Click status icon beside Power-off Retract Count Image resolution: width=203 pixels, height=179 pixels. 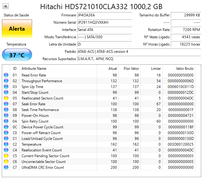(x=6, y=133)
